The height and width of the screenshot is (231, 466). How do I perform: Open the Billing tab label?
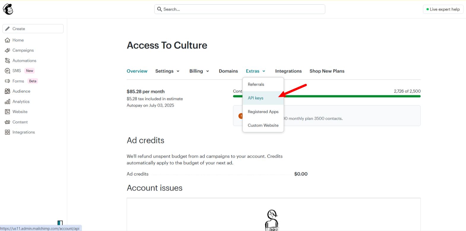click(x=196, y=71)
